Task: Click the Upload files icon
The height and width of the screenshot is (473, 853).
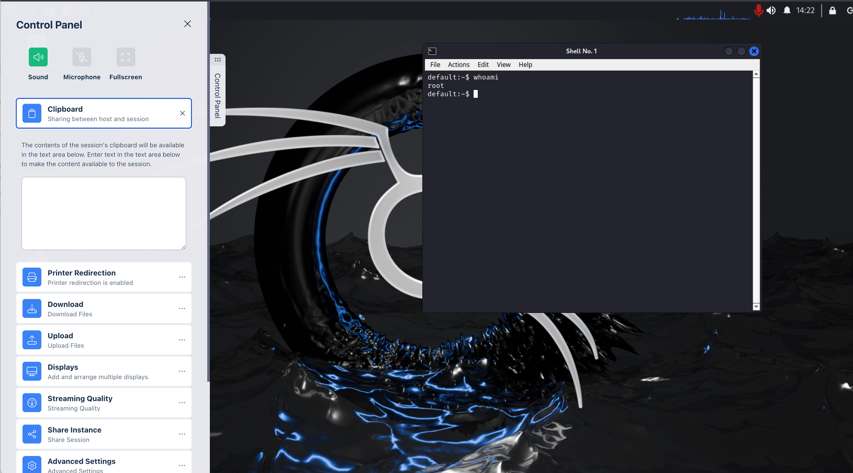Action: [32, 340]
